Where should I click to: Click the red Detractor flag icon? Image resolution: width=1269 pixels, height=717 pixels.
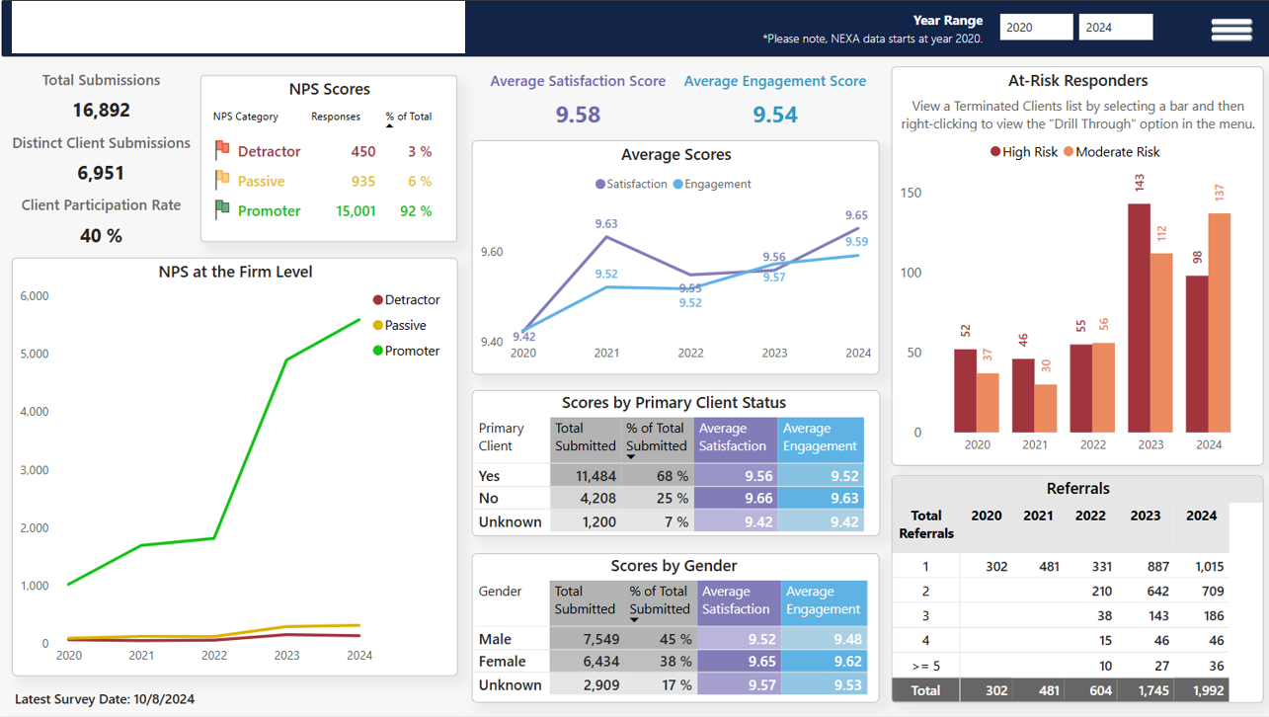222,151
